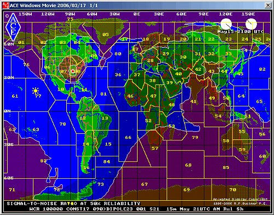The width and height of the screenshot is (274, 215).
Task: Click the '60N' latitude label
Action: [9, 44]
